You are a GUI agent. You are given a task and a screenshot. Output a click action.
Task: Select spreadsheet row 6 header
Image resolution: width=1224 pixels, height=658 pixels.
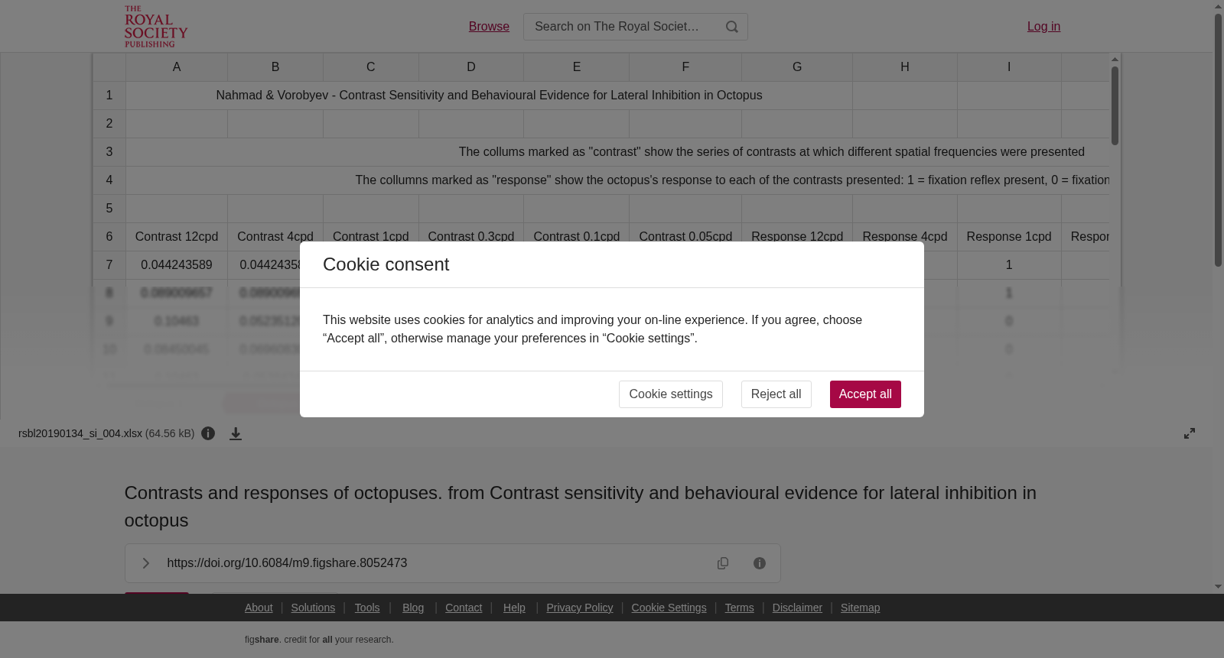click(x=109, y=237)
